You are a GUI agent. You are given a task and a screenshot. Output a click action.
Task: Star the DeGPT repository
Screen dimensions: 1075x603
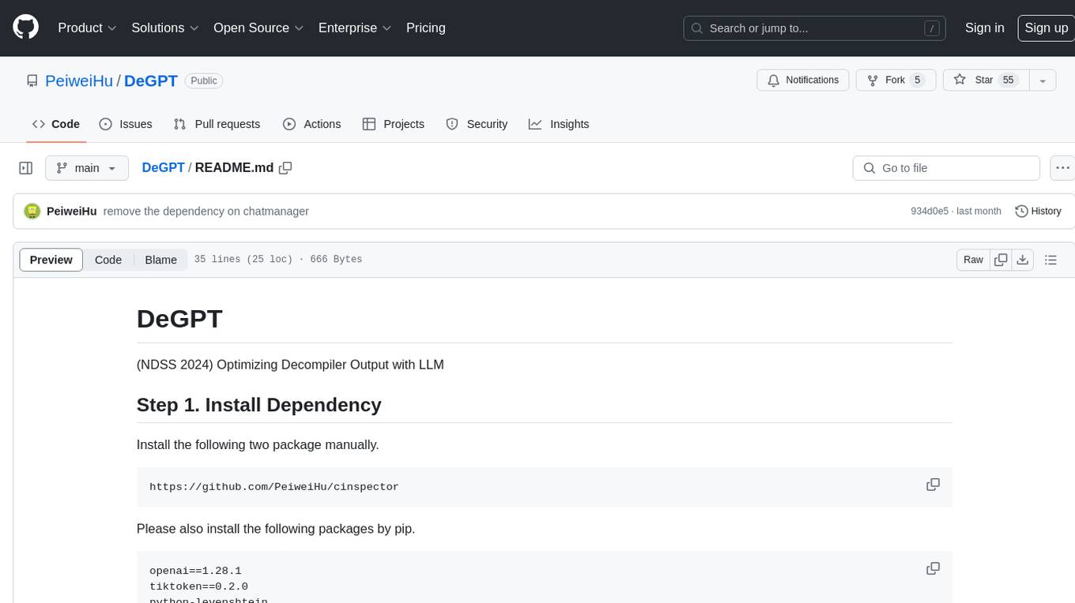pos(986,81)
